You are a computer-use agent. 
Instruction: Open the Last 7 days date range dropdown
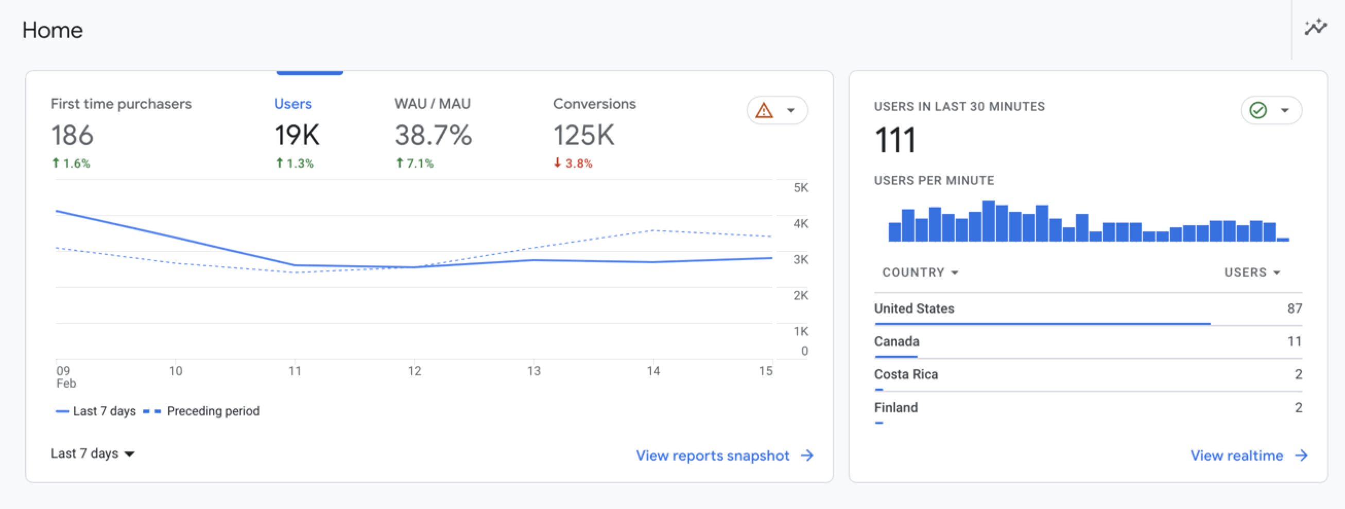pyautogui.click(x=92, y=453)
